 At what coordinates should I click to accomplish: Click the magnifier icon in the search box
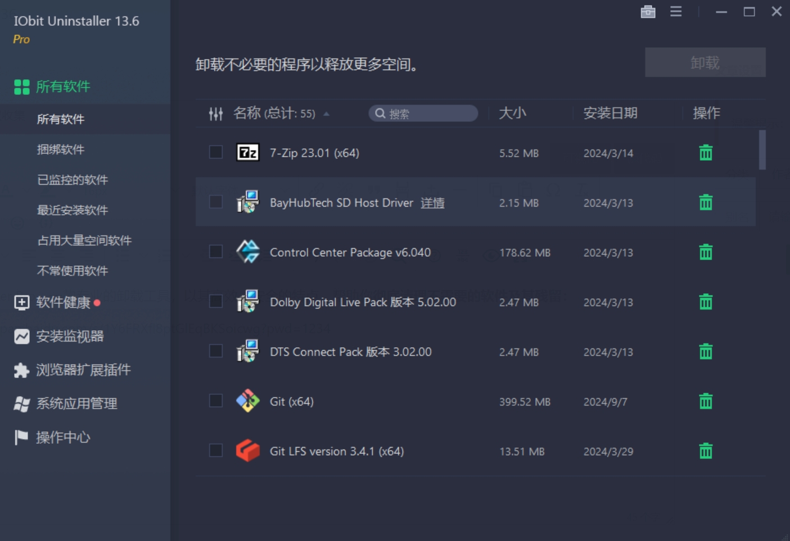coord(380,113)
